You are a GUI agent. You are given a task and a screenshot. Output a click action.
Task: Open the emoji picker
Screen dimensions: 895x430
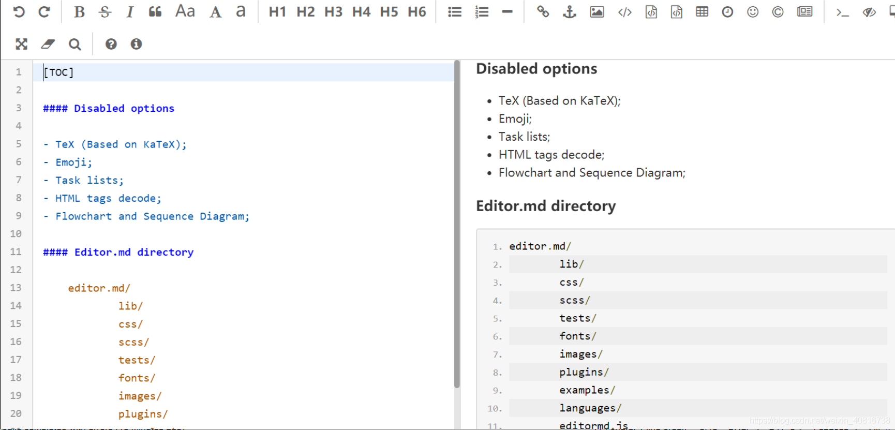coord(753,11)
